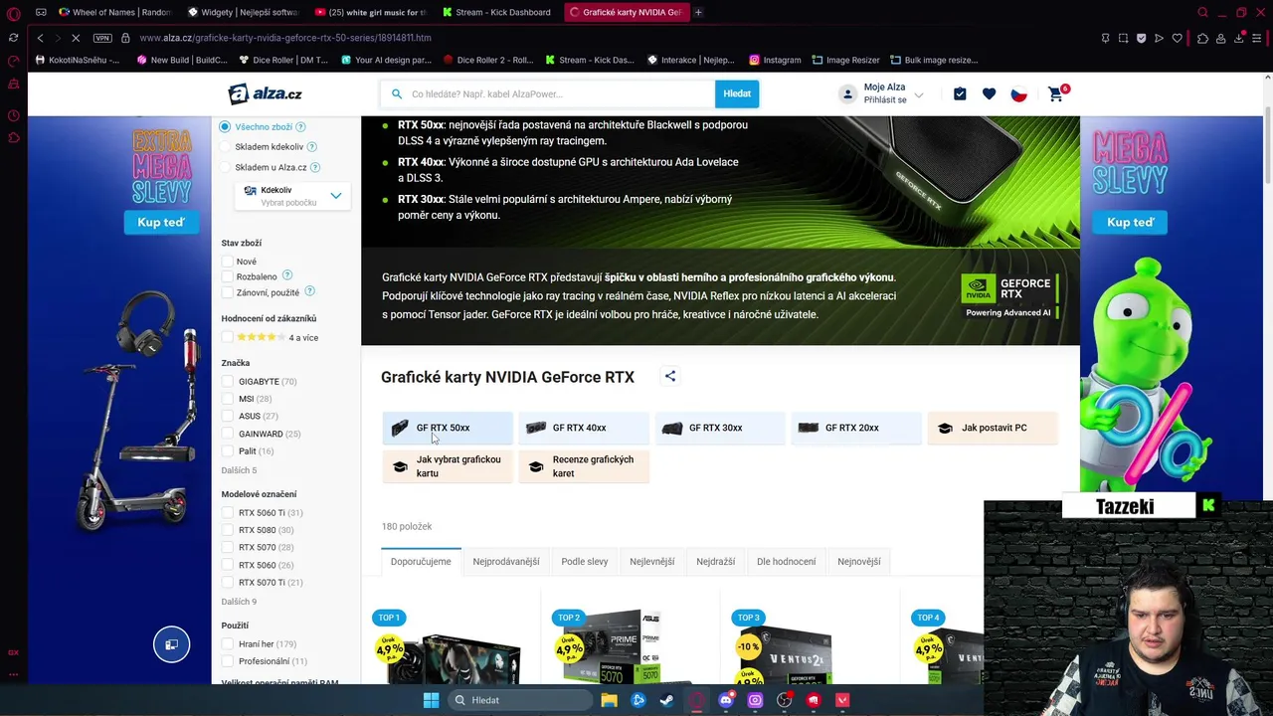Viewport: 1273px width, 716px height.
Task: Open the Kdekoliv branch selector dropdown
Action: [292, 196]
